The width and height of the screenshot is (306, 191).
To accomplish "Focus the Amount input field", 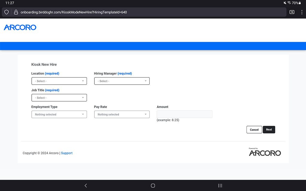I will click(184, 114).
